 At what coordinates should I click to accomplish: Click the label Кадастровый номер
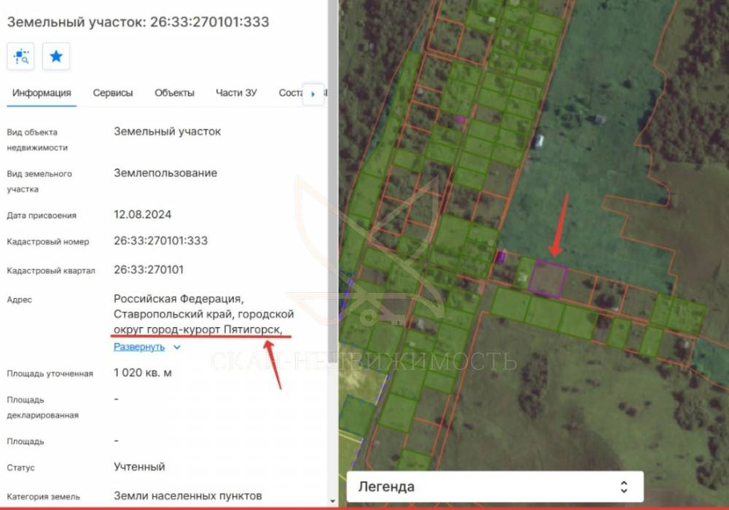pos(48,242)
